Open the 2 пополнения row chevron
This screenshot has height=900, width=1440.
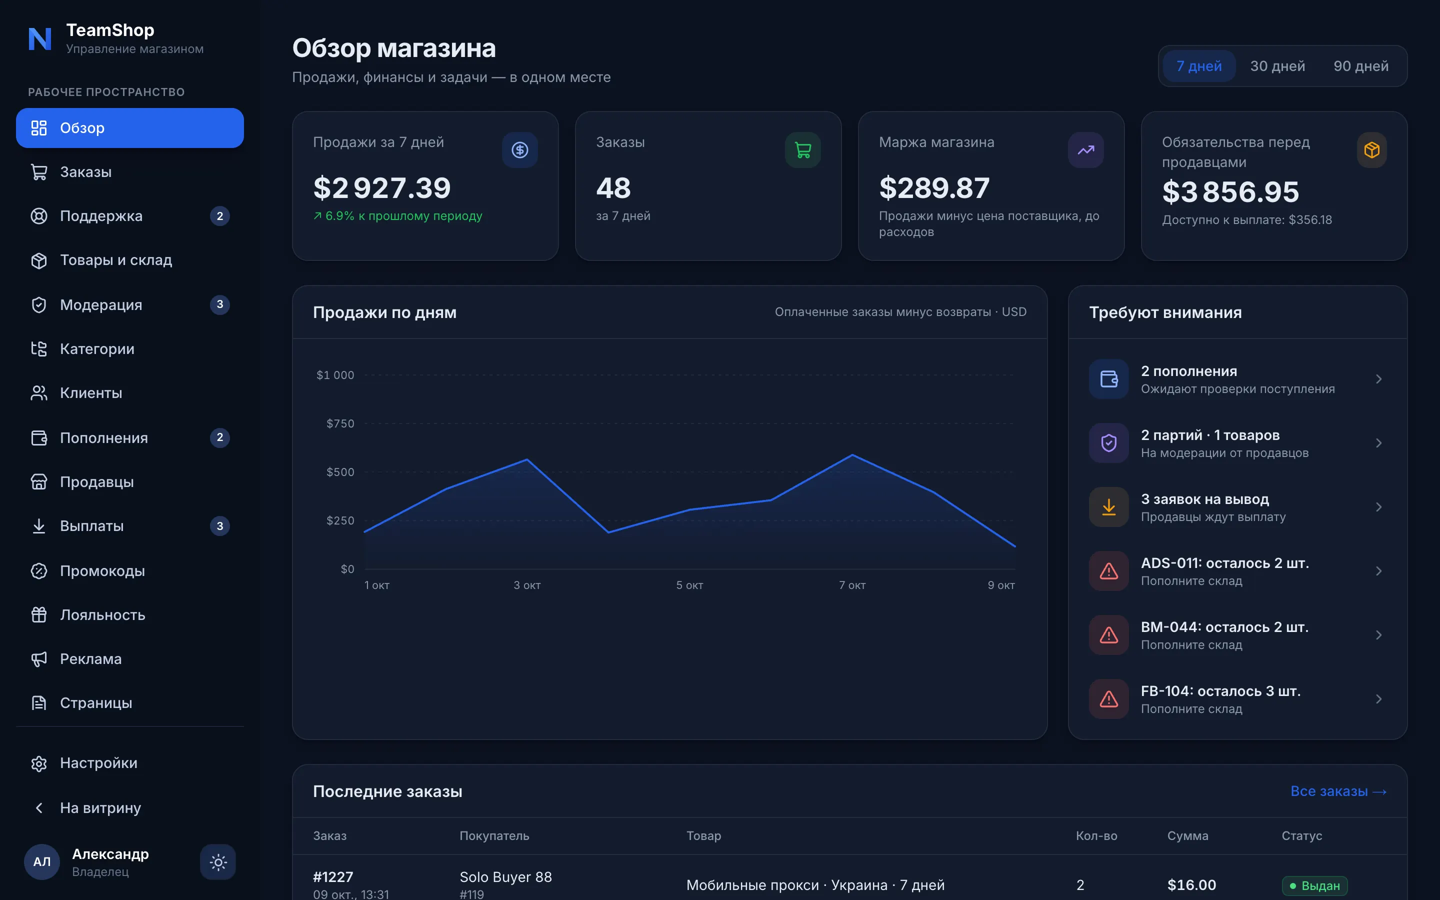[x=1378, y=379]
